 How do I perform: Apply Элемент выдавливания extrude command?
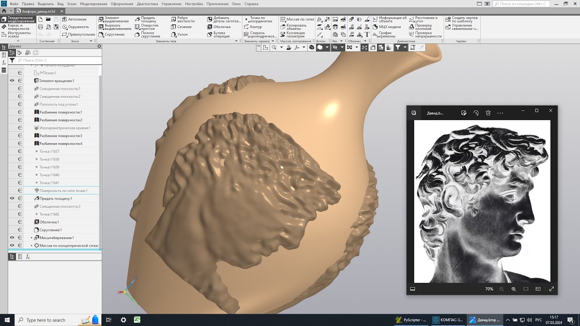(x=114, y=19)
